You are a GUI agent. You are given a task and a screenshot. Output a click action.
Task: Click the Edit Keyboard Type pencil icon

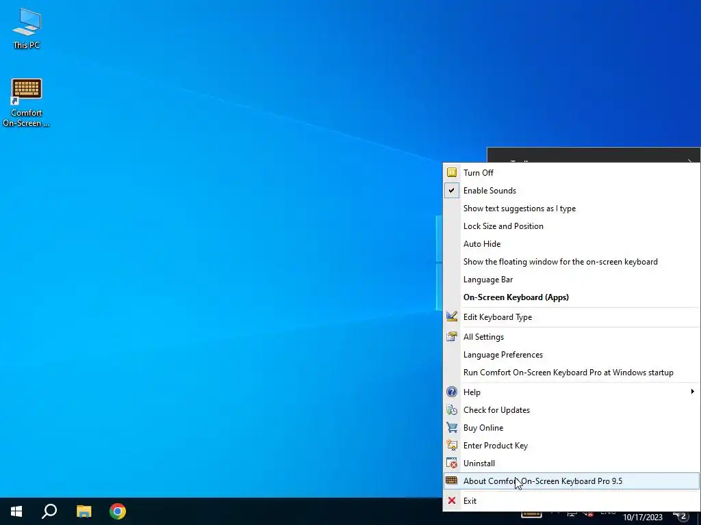[x=452, y=317]
